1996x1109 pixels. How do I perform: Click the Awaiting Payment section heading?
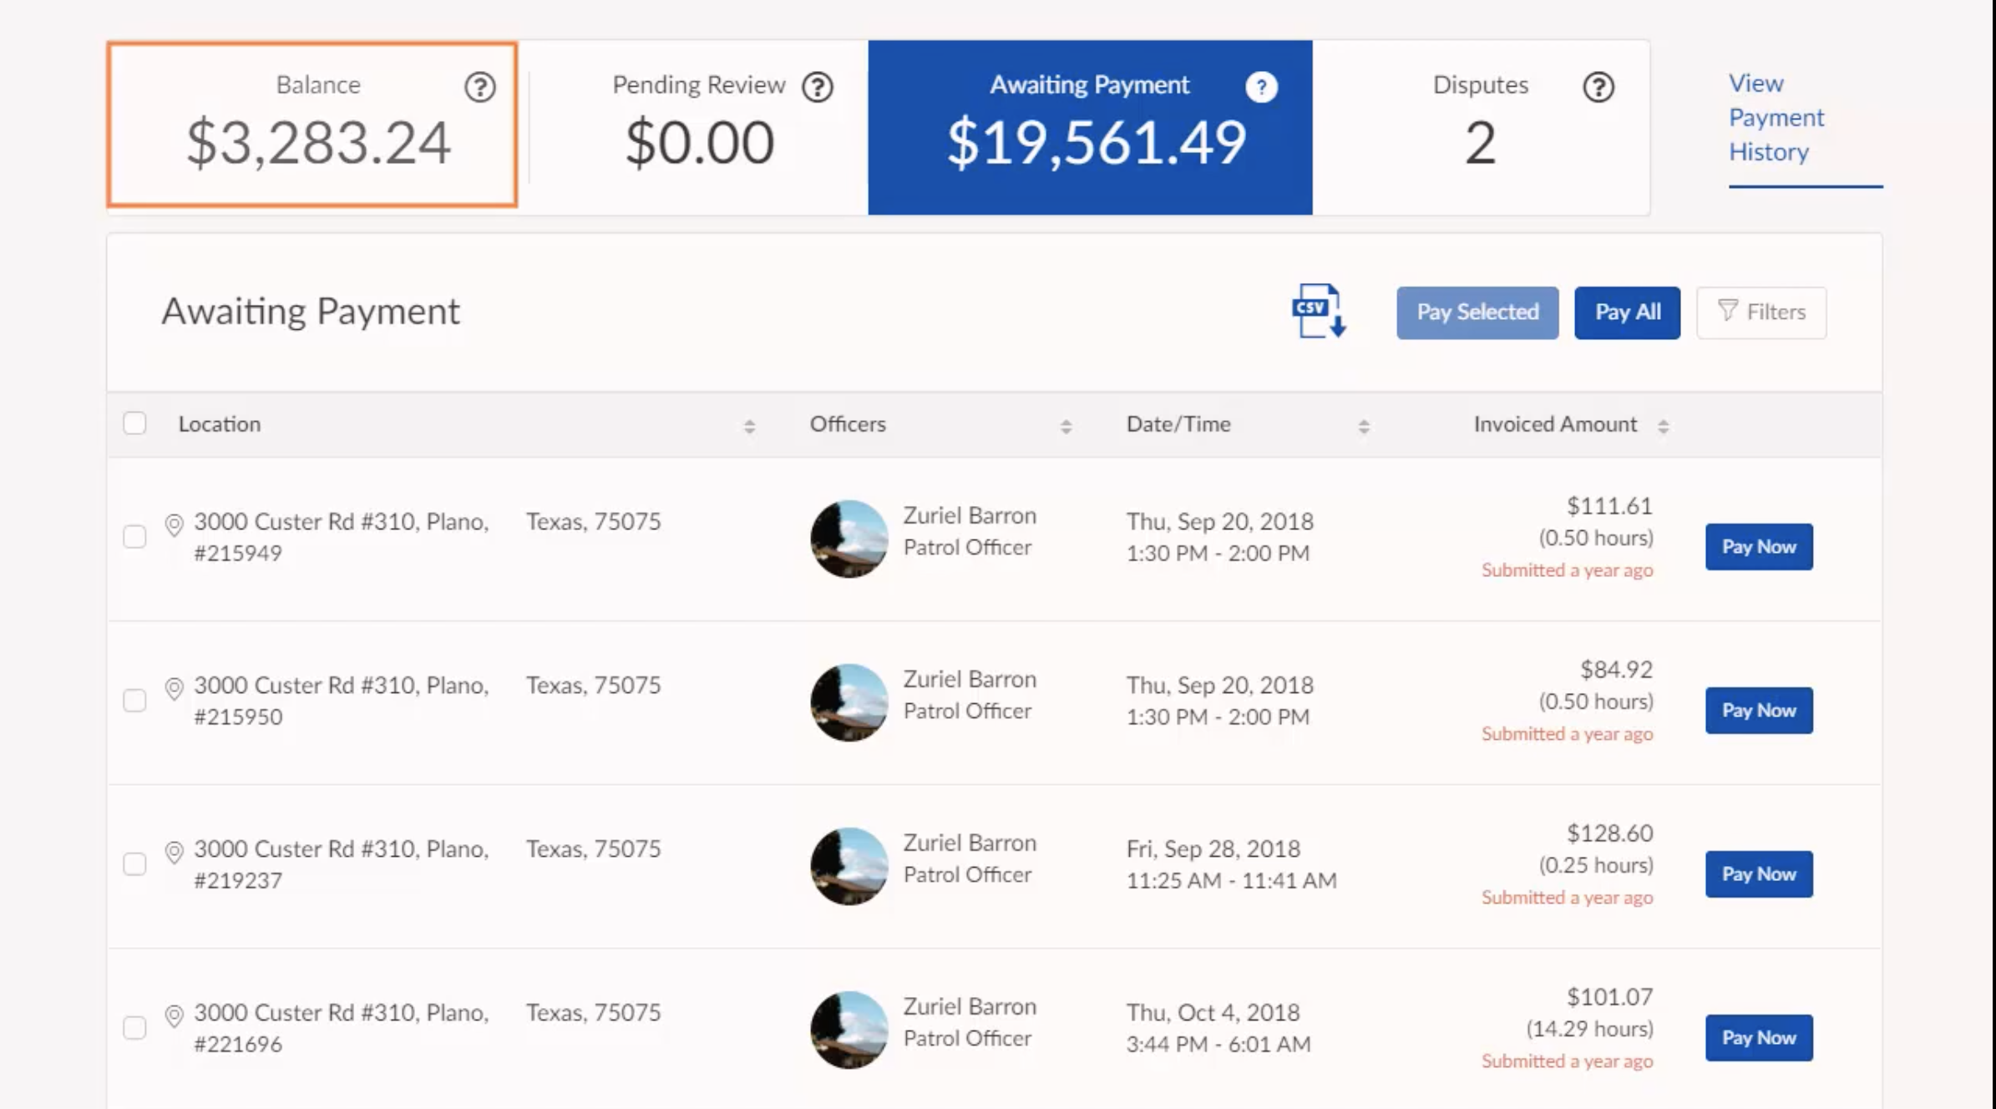[x=311, y=311]
